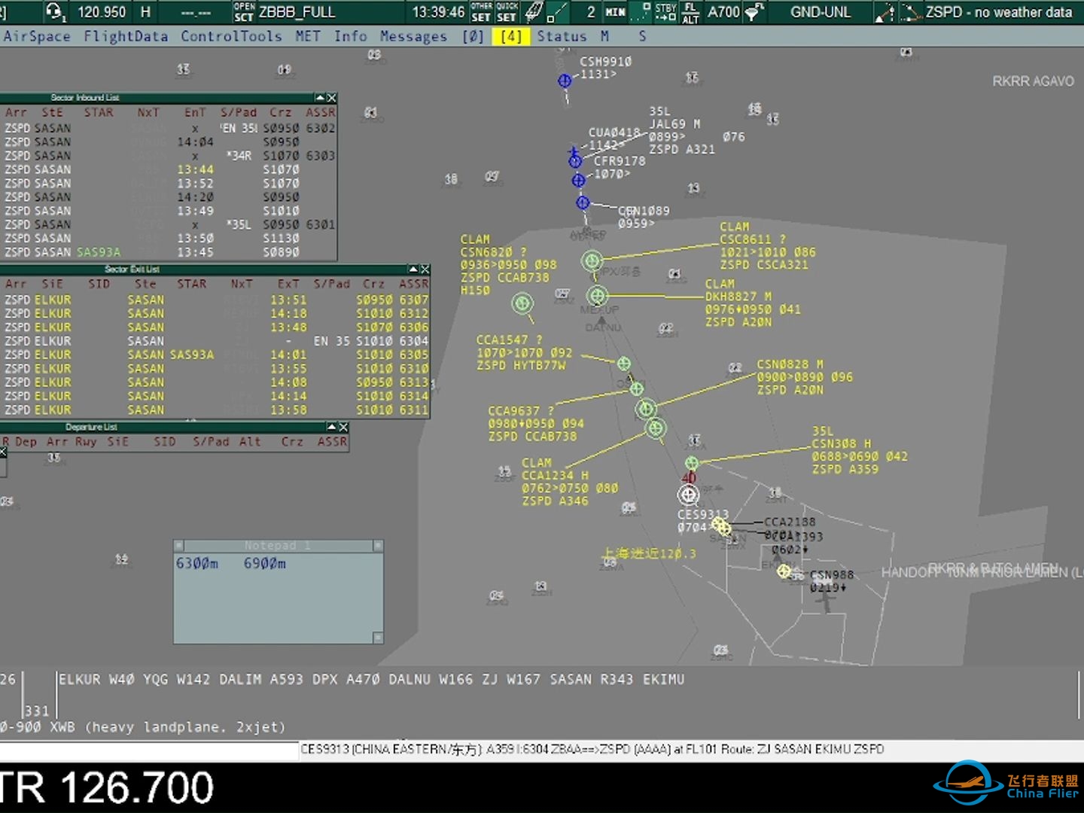
Task: Select the CES9313 white radar target
Action: [x=687, y=495]
